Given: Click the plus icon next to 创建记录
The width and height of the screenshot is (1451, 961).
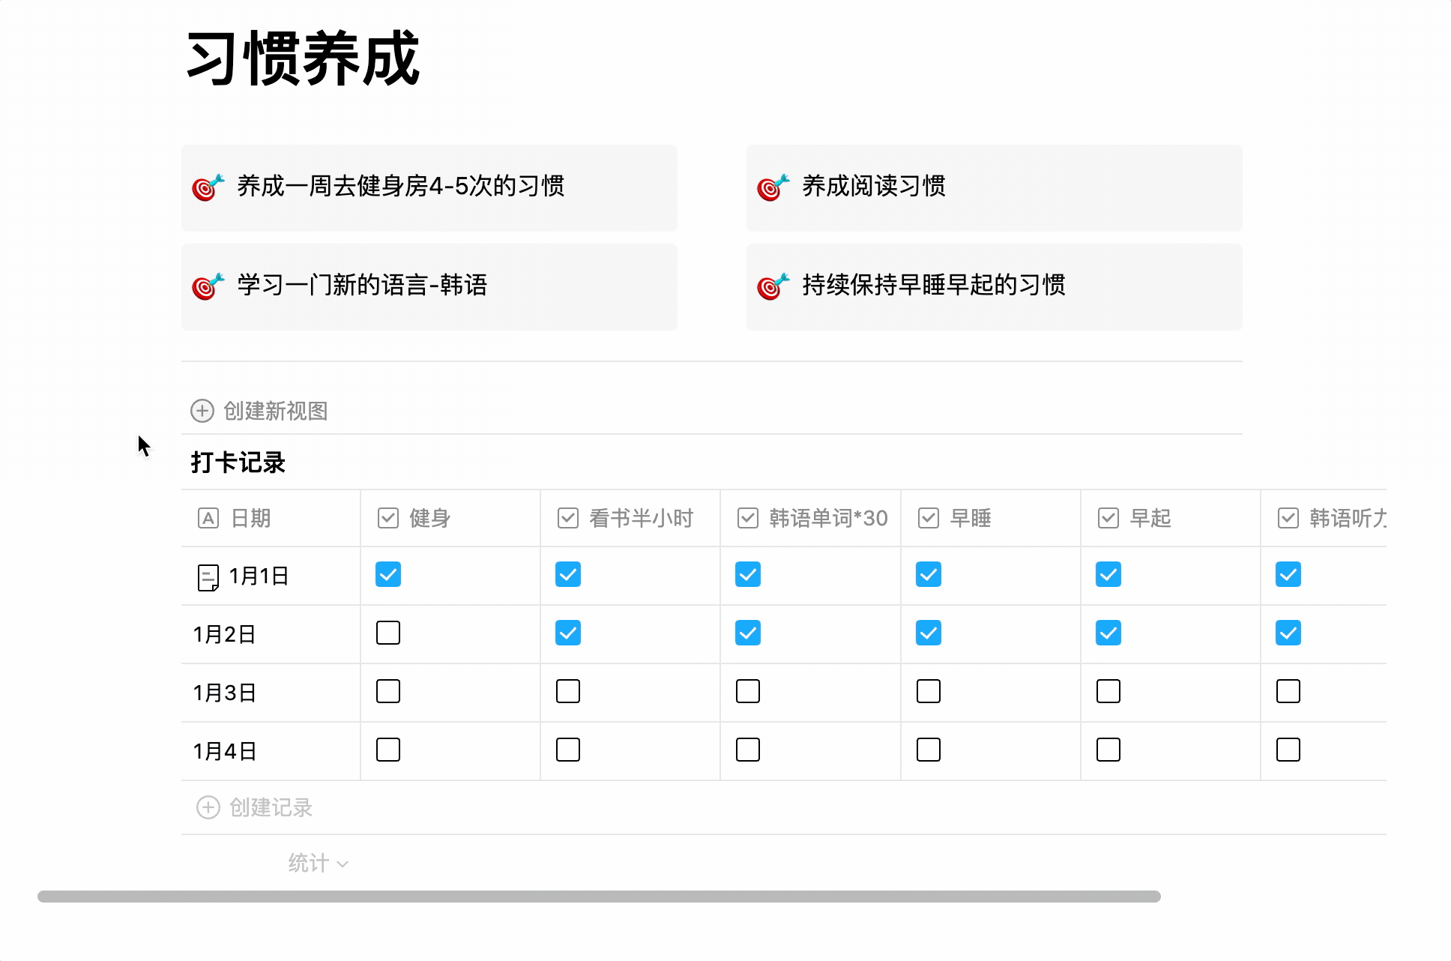Looking at the screenshot, I should [x=208, y=807].
